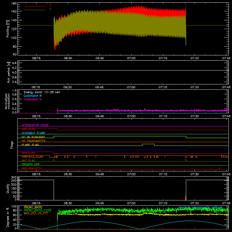232x232 pixels.
Task: Click the 300 tick on Quality axis
Action: click(x=14, y=177)
